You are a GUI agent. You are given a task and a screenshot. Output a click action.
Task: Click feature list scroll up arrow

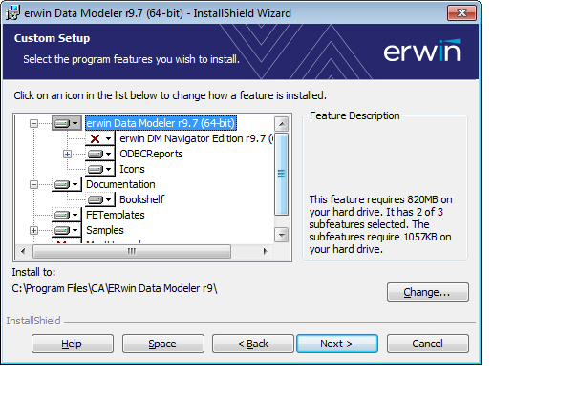click(x=281, y=124)
